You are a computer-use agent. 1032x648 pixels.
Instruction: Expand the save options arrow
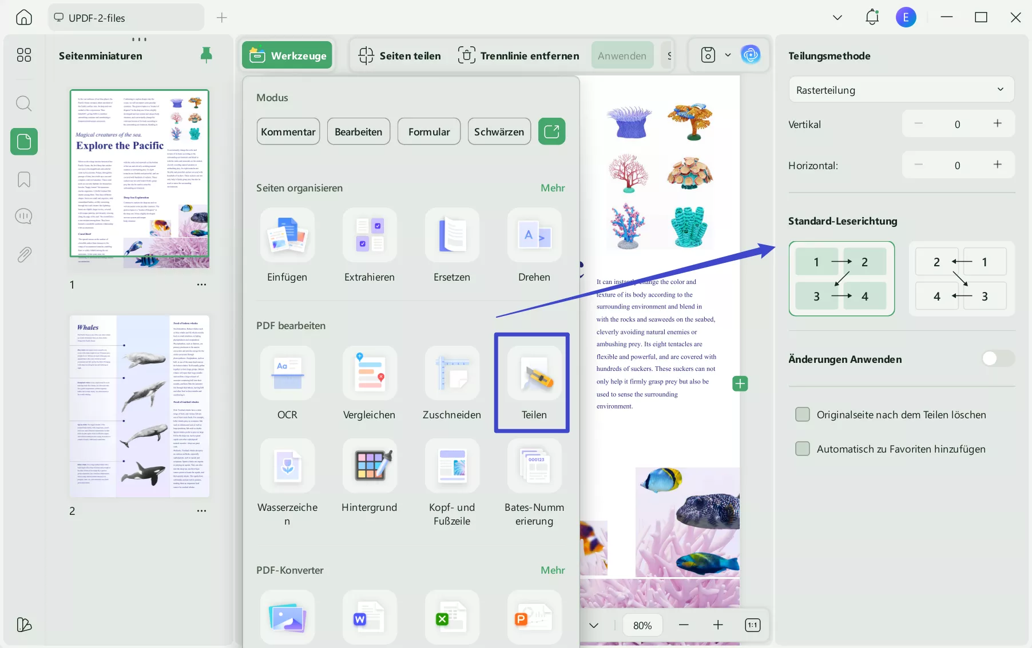(728, 55)
